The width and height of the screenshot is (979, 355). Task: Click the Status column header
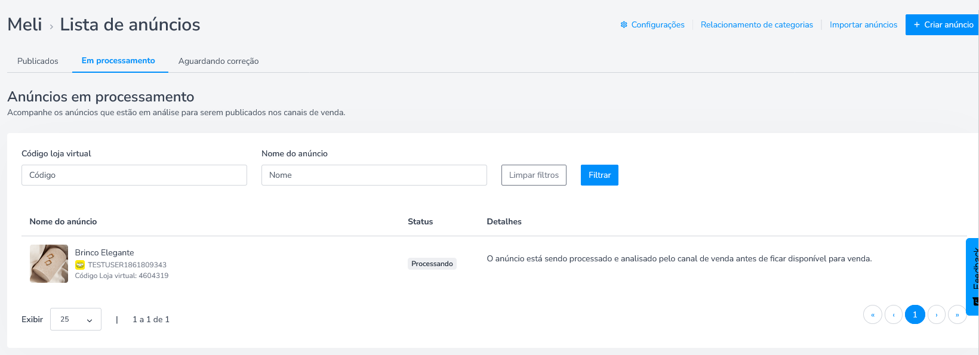[420, 221]
